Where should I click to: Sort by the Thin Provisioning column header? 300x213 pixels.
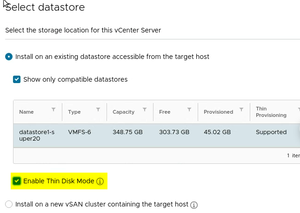(271, 112)
